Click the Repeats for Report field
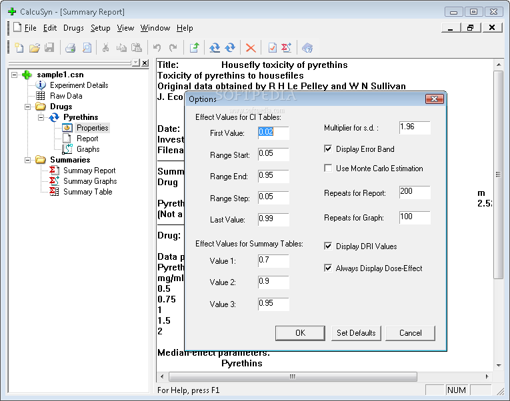The width and height of the screenshot is (510, 401). pyautogui.click(x=415, y=192)
